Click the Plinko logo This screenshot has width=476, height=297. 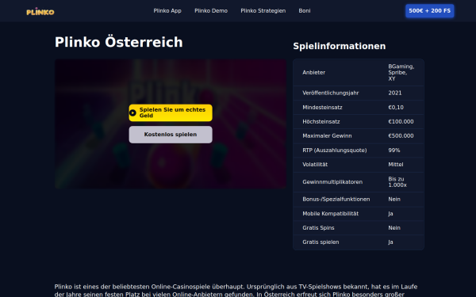point(40,12)
